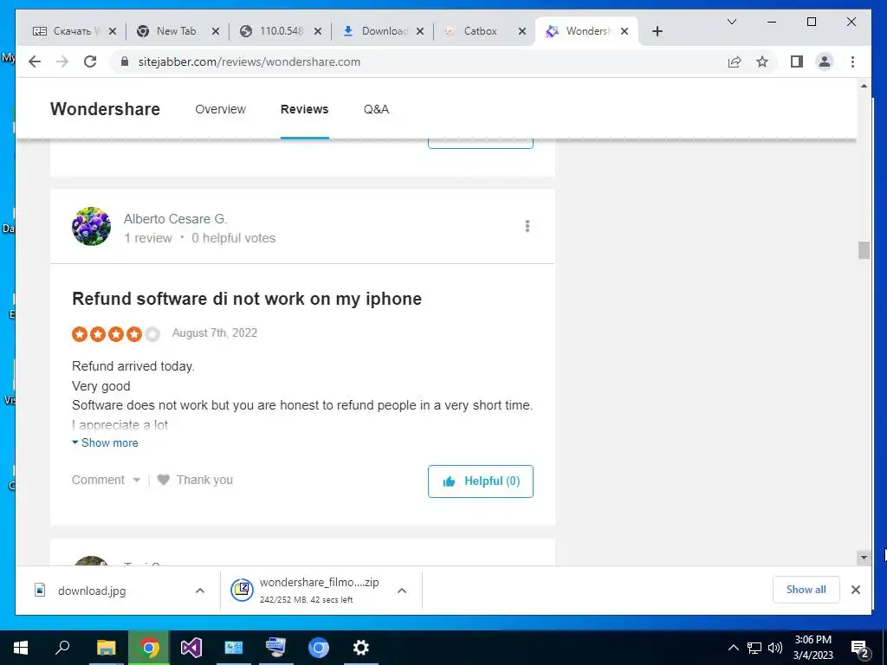887x665 pixels.
Task: Share this page via toolbar icon
Action: (x=735, y=61)
